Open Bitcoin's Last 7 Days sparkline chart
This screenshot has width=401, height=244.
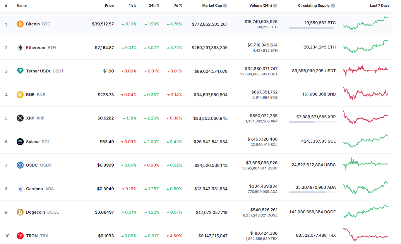[x=366, y=23]
